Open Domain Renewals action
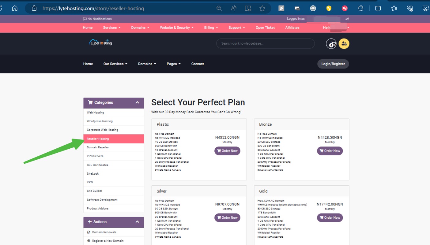Screen dimensions: 430x245 point(114,232)
